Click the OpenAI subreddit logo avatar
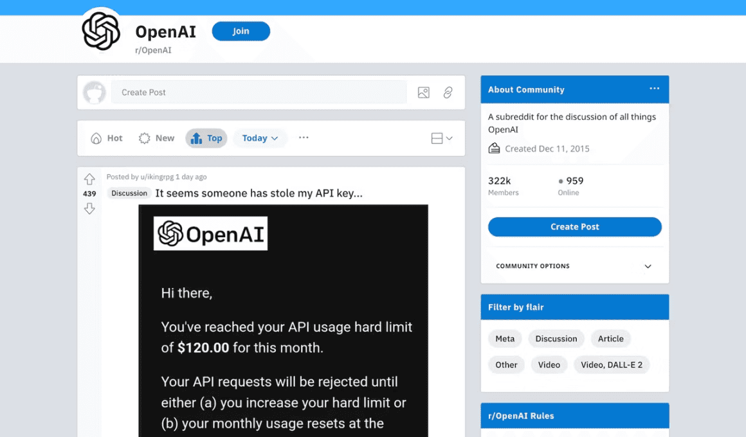The width and height of the screenshot is (746, 437). coord(101,31)
